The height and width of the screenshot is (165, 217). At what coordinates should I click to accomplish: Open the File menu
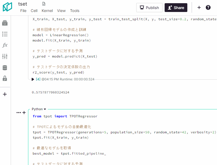click(x=23, y=11)
